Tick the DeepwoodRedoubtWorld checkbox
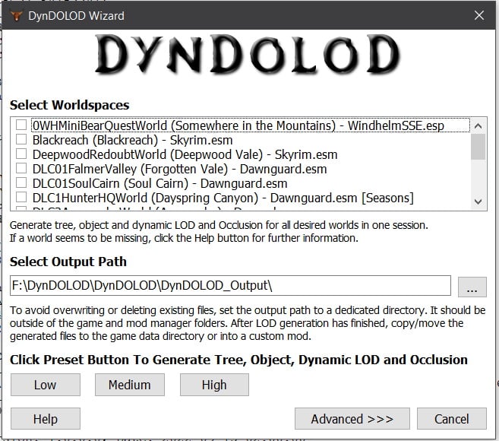 click(21, 154)
